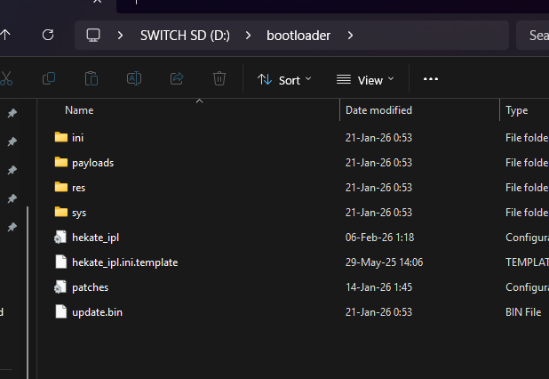
Task: Click date 06-Feb-26 1:18 cell
Action: point(379,238)
